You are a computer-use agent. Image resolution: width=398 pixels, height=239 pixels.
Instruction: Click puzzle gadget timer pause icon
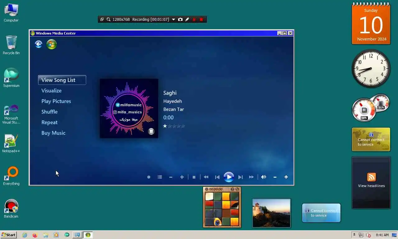(x=206, y=189)
